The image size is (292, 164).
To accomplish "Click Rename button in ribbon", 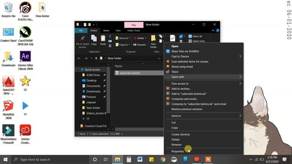I will (x=140, y=45).
